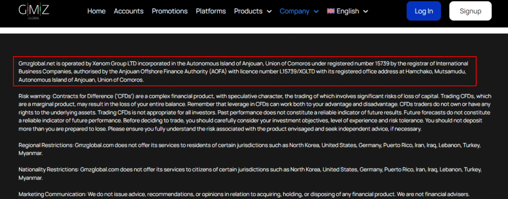Image resolution: width=508 pixels, height=199 pixels.
Task: Click the UK flag language icon
Action: [x=330, y=11]
